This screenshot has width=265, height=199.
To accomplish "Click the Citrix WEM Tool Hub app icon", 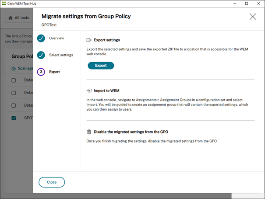I will 4,3.
